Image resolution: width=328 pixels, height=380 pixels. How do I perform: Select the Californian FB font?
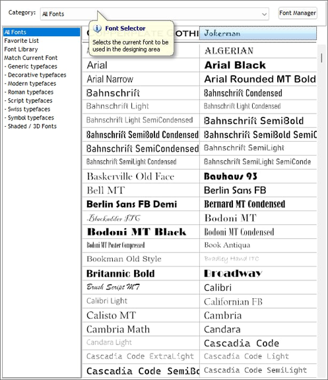point(258,301)
